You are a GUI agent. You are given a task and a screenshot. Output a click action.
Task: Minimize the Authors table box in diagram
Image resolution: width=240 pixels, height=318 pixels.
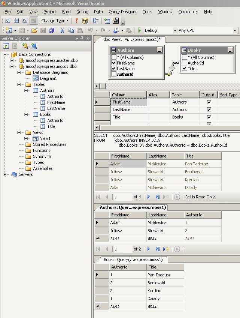click(160, 50)
